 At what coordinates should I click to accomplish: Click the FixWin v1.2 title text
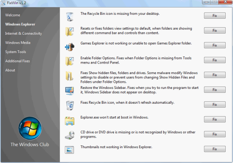(x=16, y=3)
